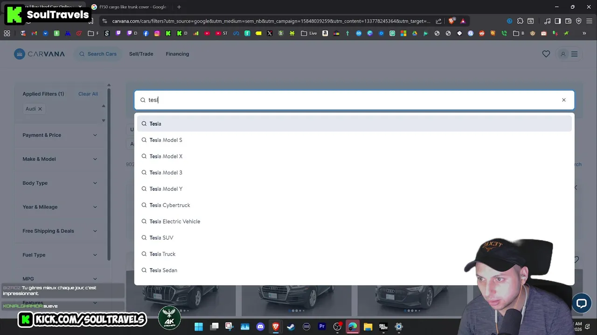
Task: Open the Financing menu item
Action: click(x=177, y=54)
